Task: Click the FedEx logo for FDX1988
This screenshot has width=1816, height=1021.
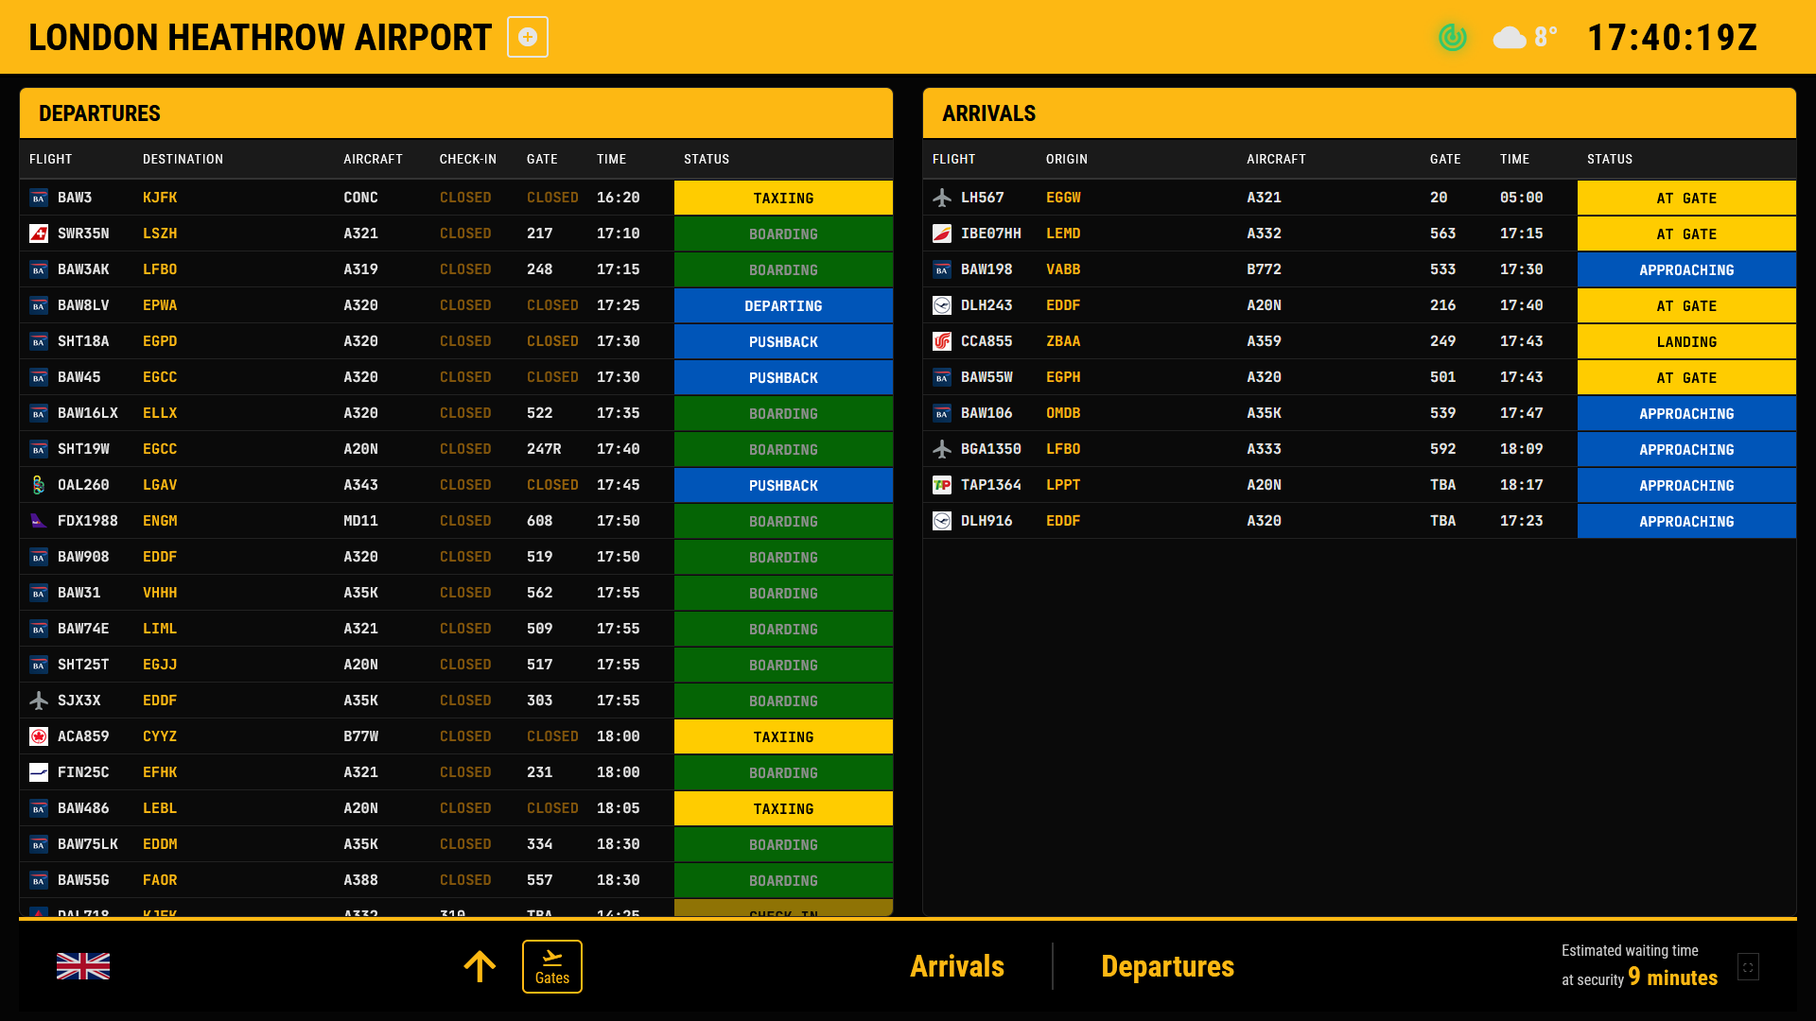Action: tap(39, 521)
